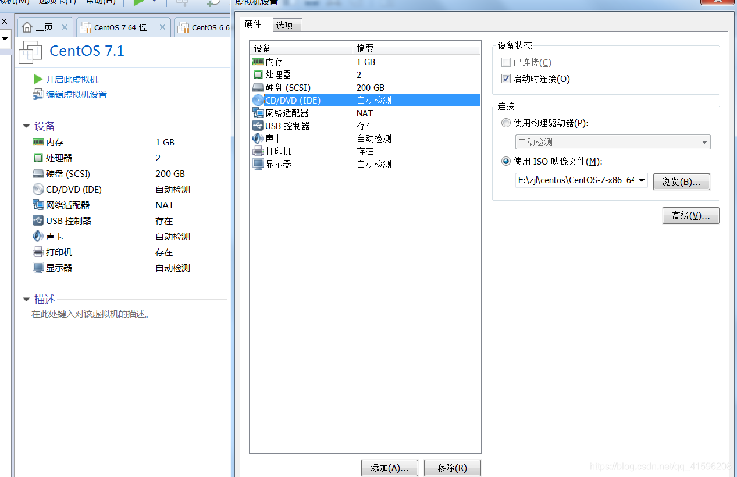Select 内存 row text in settings hardware list

274,62
